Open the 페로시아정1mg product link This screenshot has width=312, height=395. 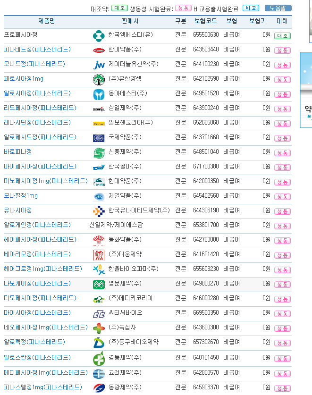coord(24,79)
